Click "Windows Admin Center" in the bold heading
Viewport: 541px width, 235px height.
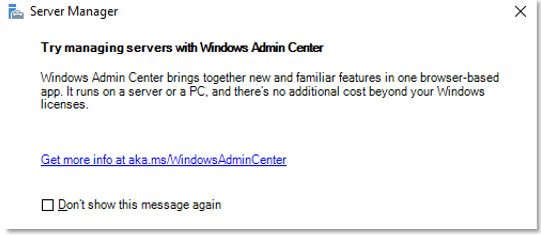262,48
